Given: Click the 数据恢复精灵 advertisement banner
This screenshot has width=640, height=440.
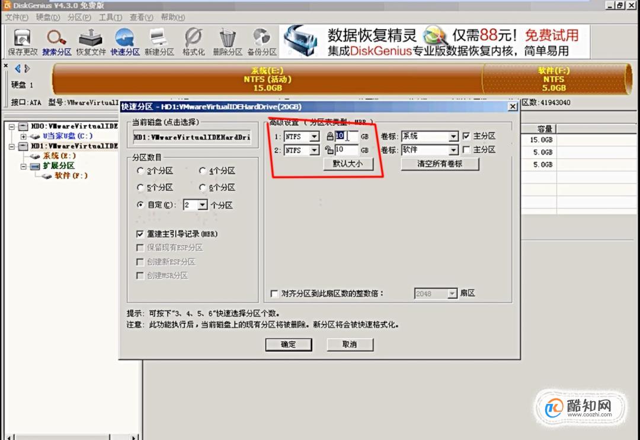Looking at the screenshot, I should pos(434,42).
